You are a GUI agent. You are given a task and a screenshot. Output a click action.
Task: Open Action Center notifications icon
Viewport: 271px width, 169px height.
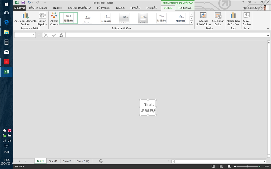pyautogui.click(x=7, y=146)
